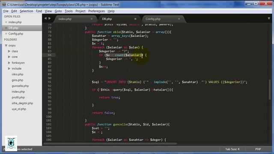Open sifre_degitir.php in sidebar
Image resolution: width=274 pixels, height=154 pixels.
[22, 103]
